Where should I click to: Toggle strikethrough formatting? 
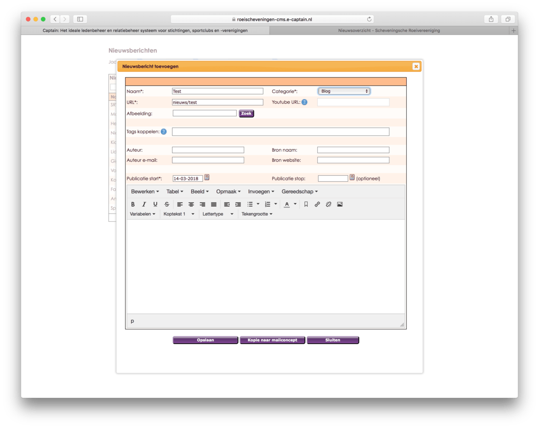[x=167, y=204]
